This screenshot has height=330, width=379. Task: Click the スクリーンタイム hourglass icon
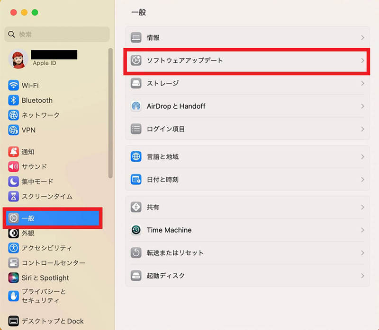(14, 196)
